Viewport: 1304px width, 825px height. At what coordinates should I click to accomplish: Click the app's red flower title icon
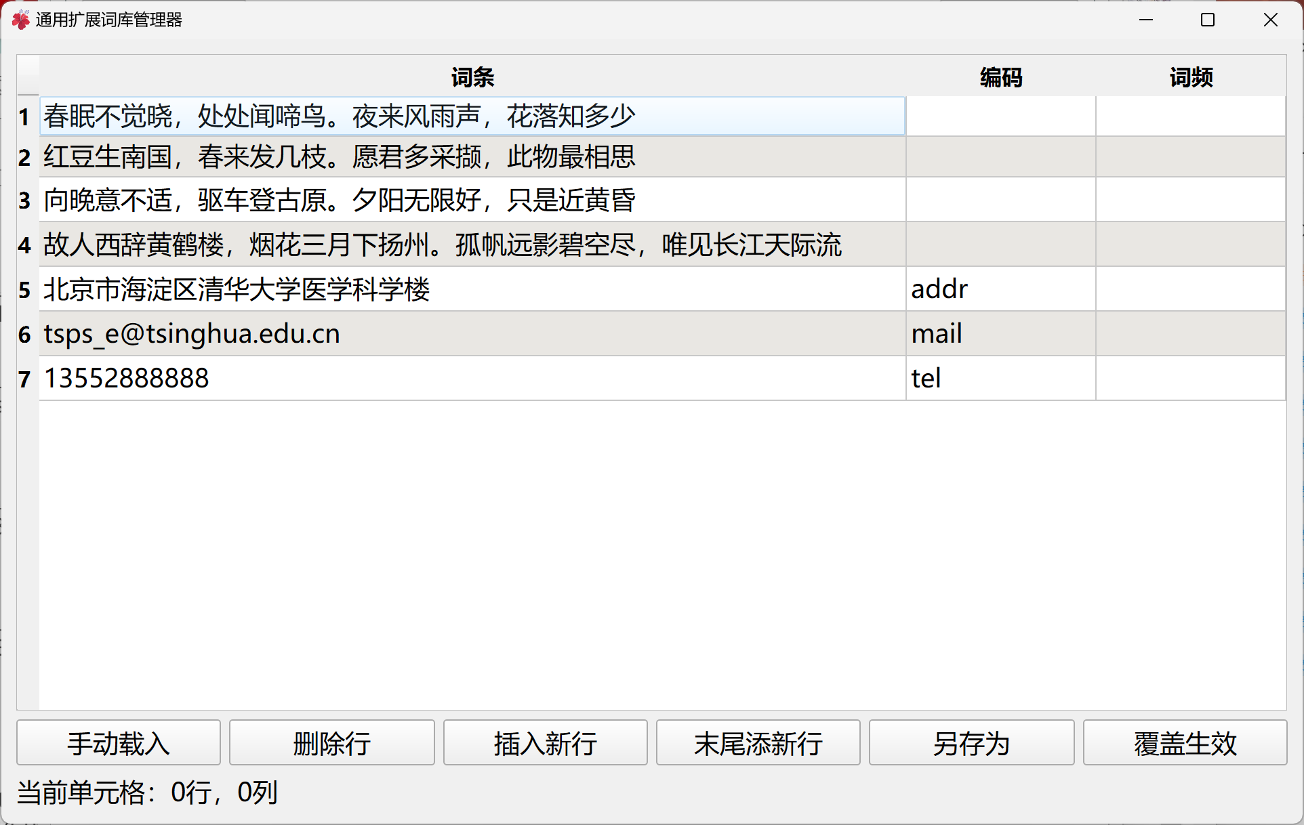click(20, 20)
